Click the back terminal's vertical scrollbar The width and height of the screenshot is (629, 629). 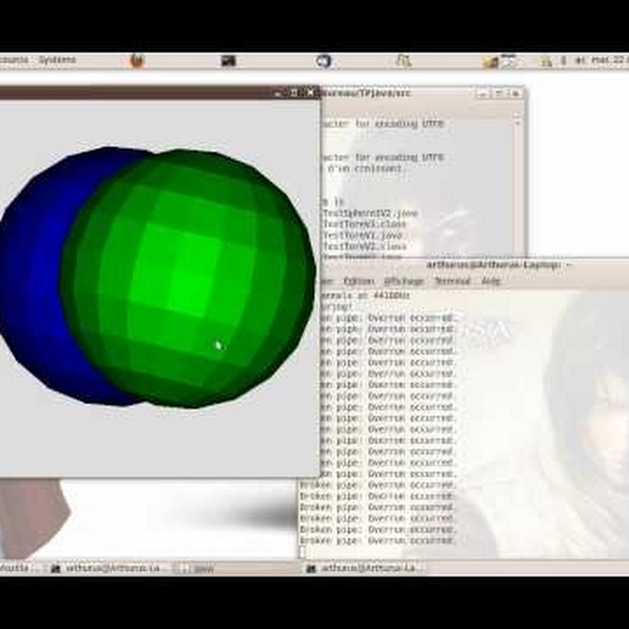(x=517, y=182)
